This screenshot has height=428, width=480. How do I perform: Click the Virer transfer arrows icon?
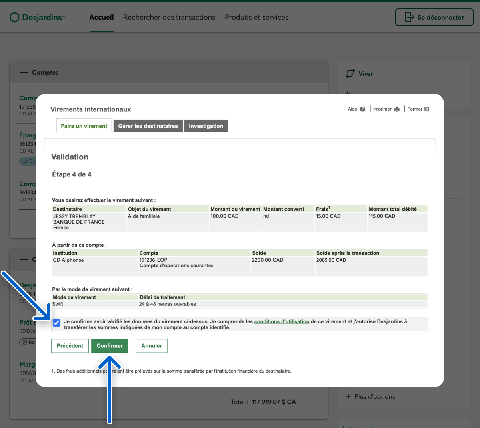tap(350, 73)
